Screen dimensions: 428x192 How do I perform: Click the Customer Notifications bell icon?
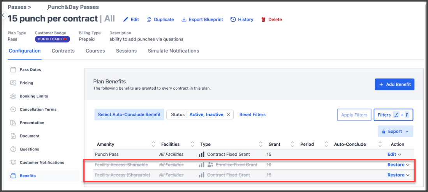click(13, 162)
